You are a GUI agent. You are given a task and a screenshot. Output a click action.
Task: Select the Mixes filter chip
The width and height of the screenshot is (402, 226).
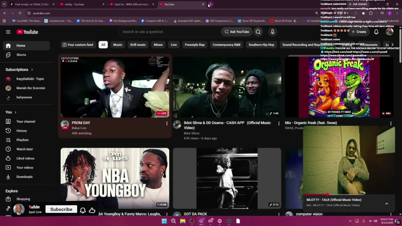pyautogui.click(x=158, y=45)
